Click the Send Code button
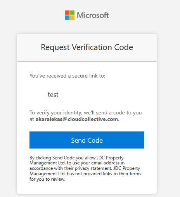Viewport: 180px width, 197px height. (x=87, y=140)
